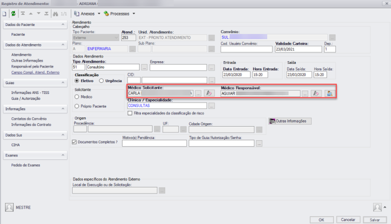The height and width of the screenshot is (224, 391).
Task: Click the binoculars search icon
Action: point(55,14)
